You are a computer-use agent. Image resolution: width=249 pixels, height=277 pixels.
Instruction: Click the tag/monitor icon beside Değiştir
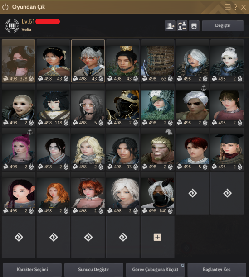[x=194, y=26]
